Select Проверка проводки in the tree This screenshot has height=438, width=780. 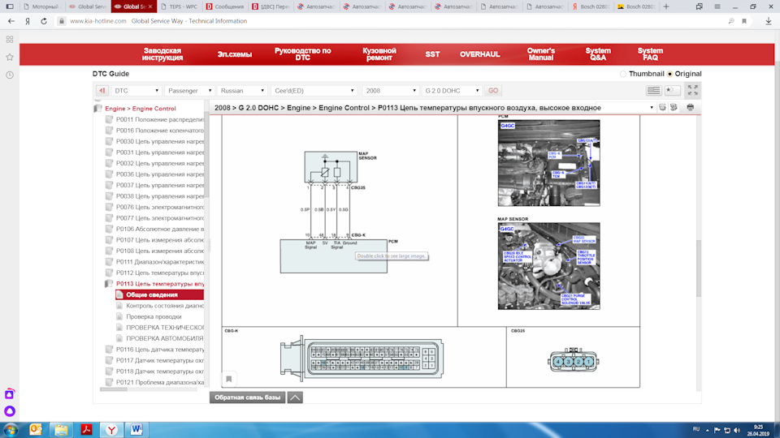pyautogui.click(x=154, y=316)
